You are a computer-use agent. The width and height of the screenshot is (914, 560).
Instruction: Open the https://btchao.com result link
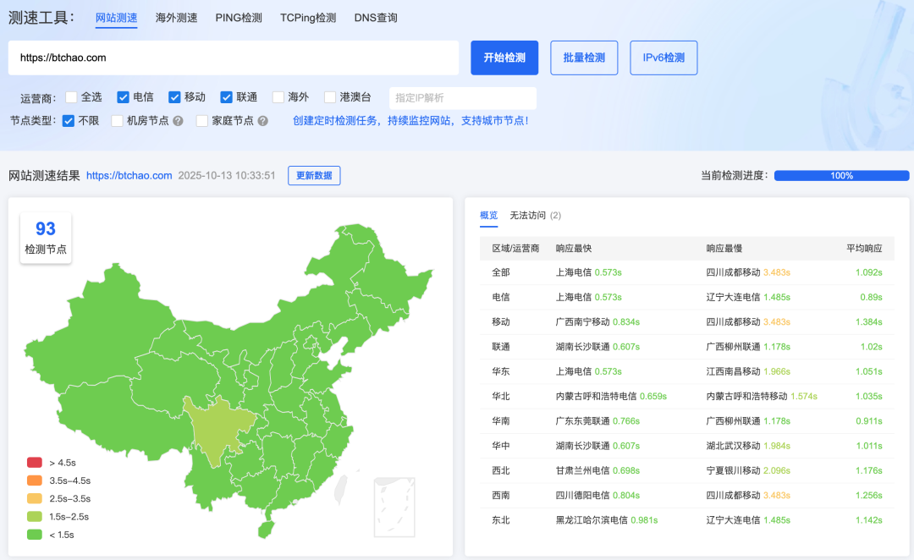point(129,175)
